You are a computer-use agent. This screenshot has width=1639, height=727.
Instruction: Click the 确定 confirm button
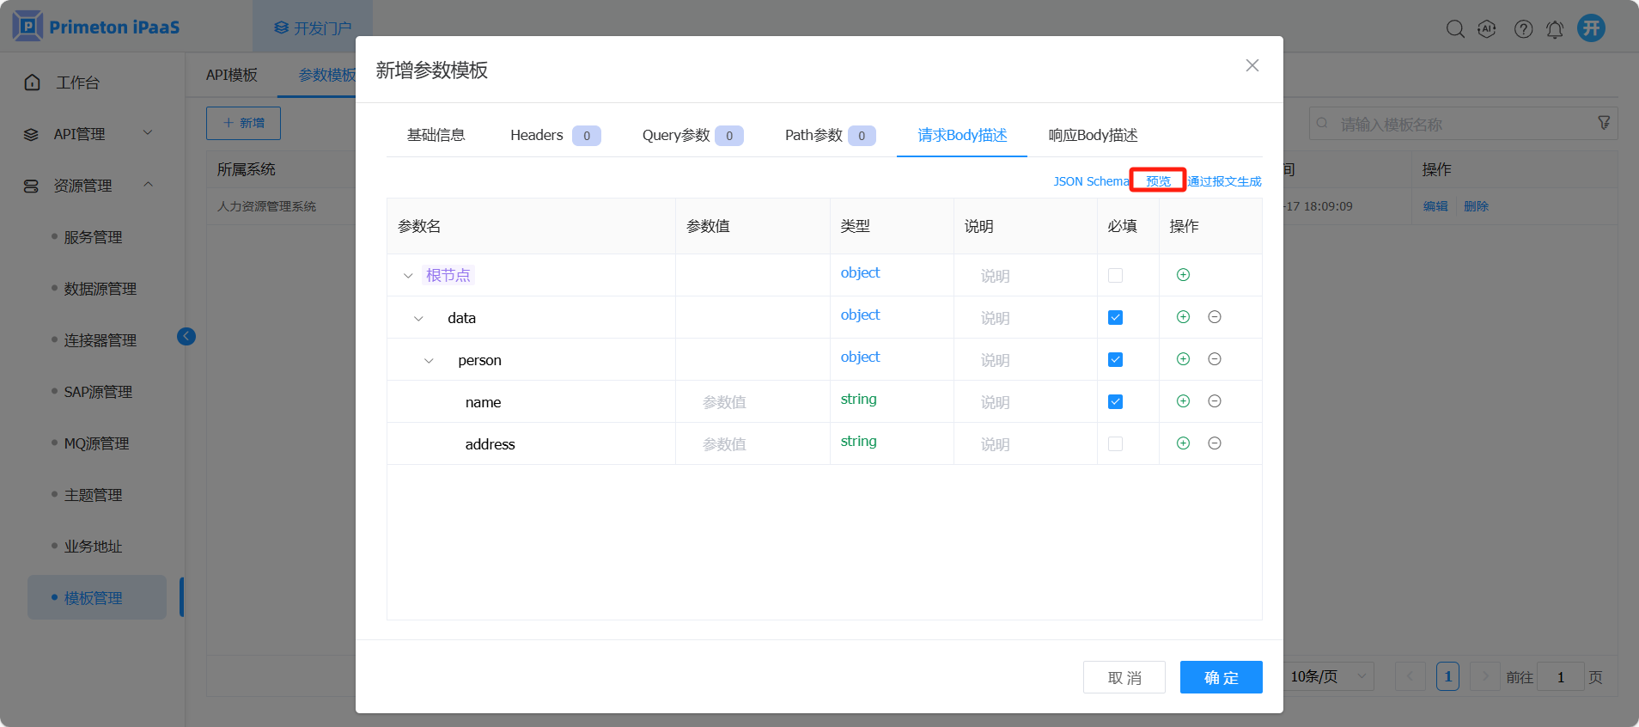1221,677
